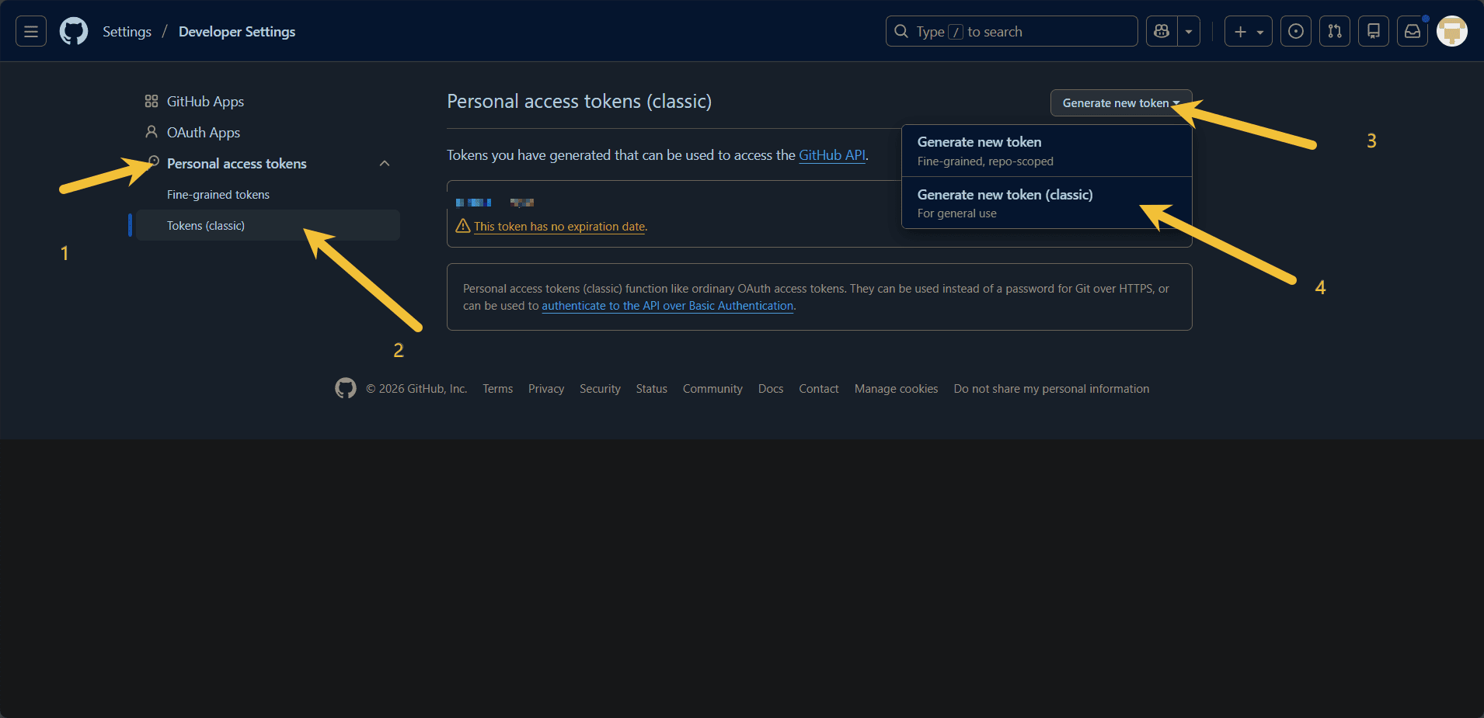Click This token has no expiration date link
The image size is (1484, 718).
click(559, 227)
